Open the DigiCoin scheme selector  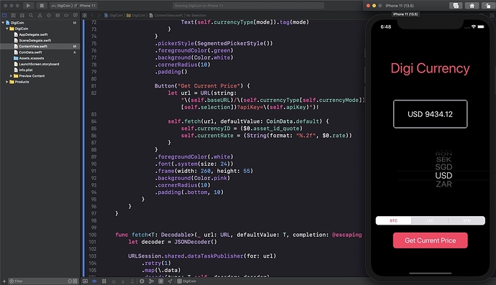coord(61,6)
